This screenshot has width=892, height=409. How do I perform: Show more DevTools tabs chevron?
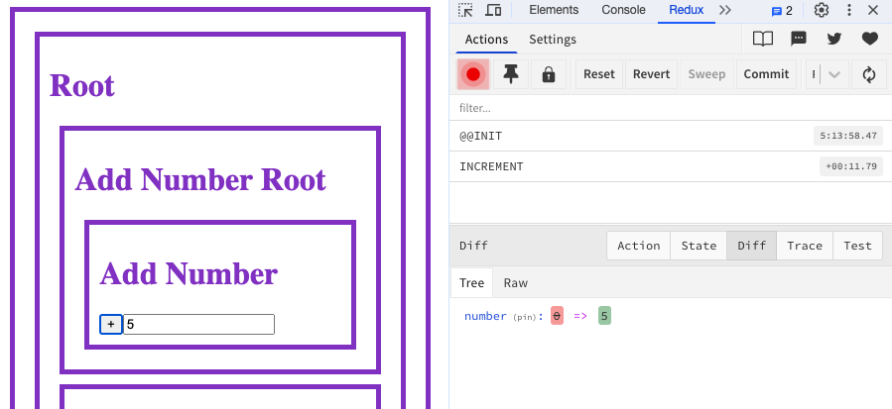(x=724, y=10)
